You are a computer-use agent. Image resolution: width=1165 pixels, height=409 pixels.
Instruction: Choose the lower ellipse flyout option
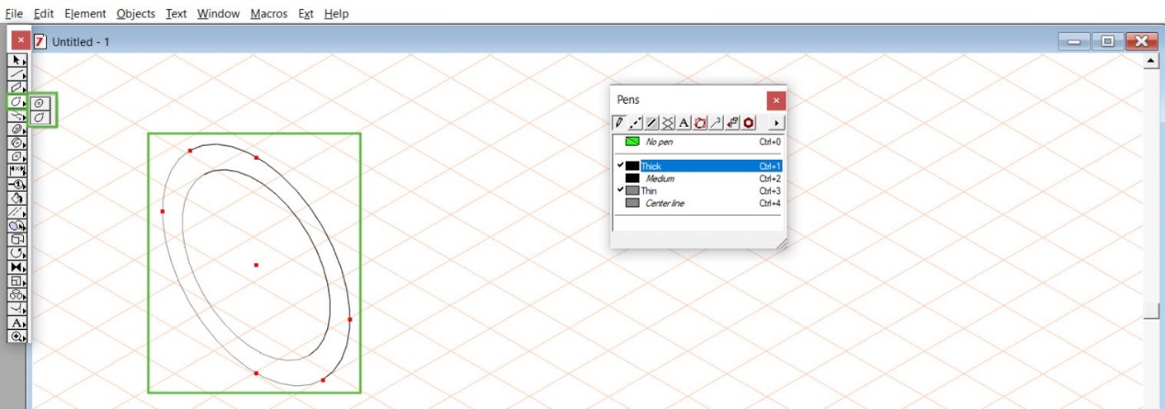point(40,117)
